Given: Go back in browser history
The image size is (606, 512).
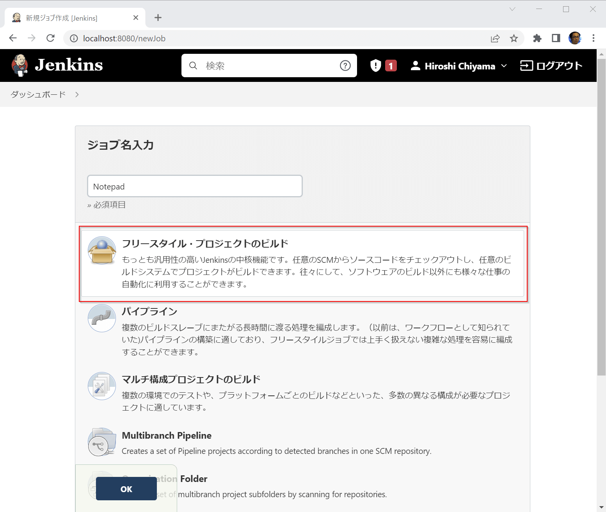Looking at the screenshot, I should [13, 38].
